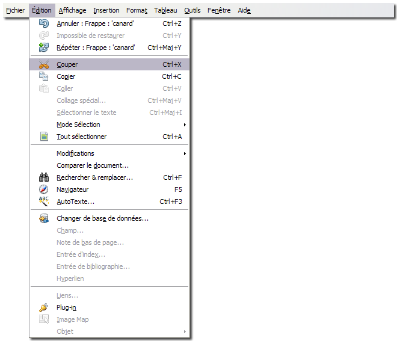Image resolution: width=397 pixels, height=341 pixels.
Task: Select Entrée de bibliographie… entry
Action: pyautogui.click(x=109, y=266)
